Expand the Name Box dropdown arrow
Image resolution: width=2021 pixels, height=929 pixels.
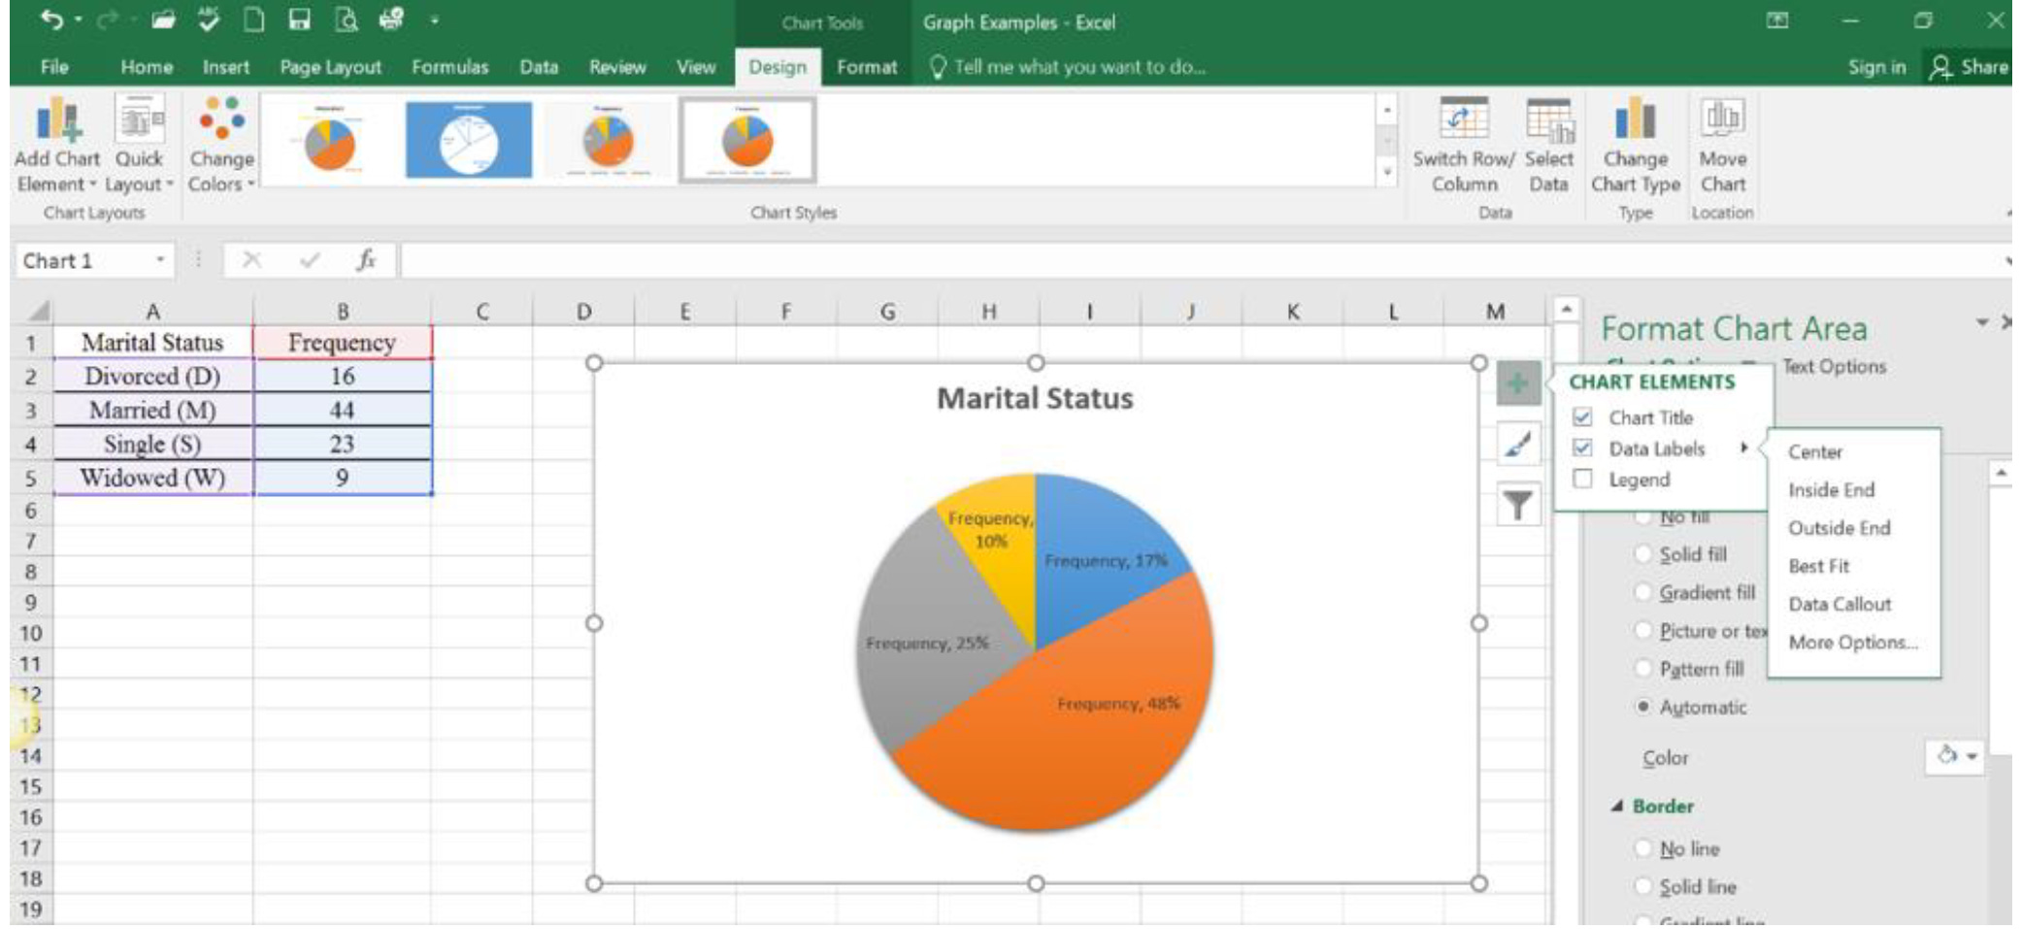[160, 260]
